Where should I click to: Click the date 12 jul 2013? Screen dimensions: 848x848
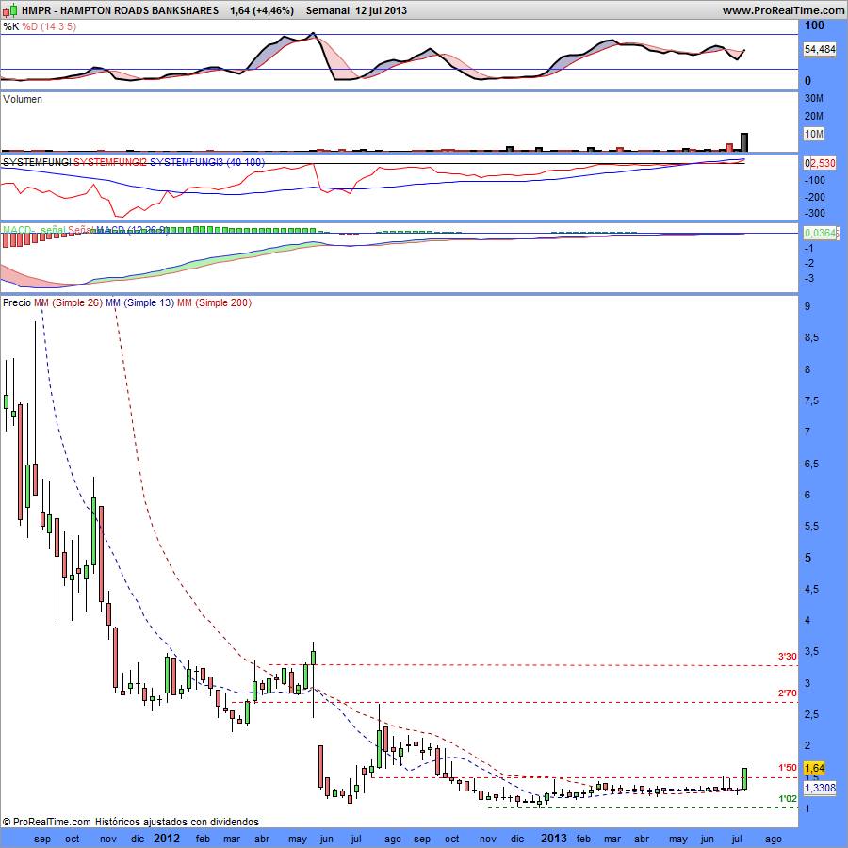point(382,10)
